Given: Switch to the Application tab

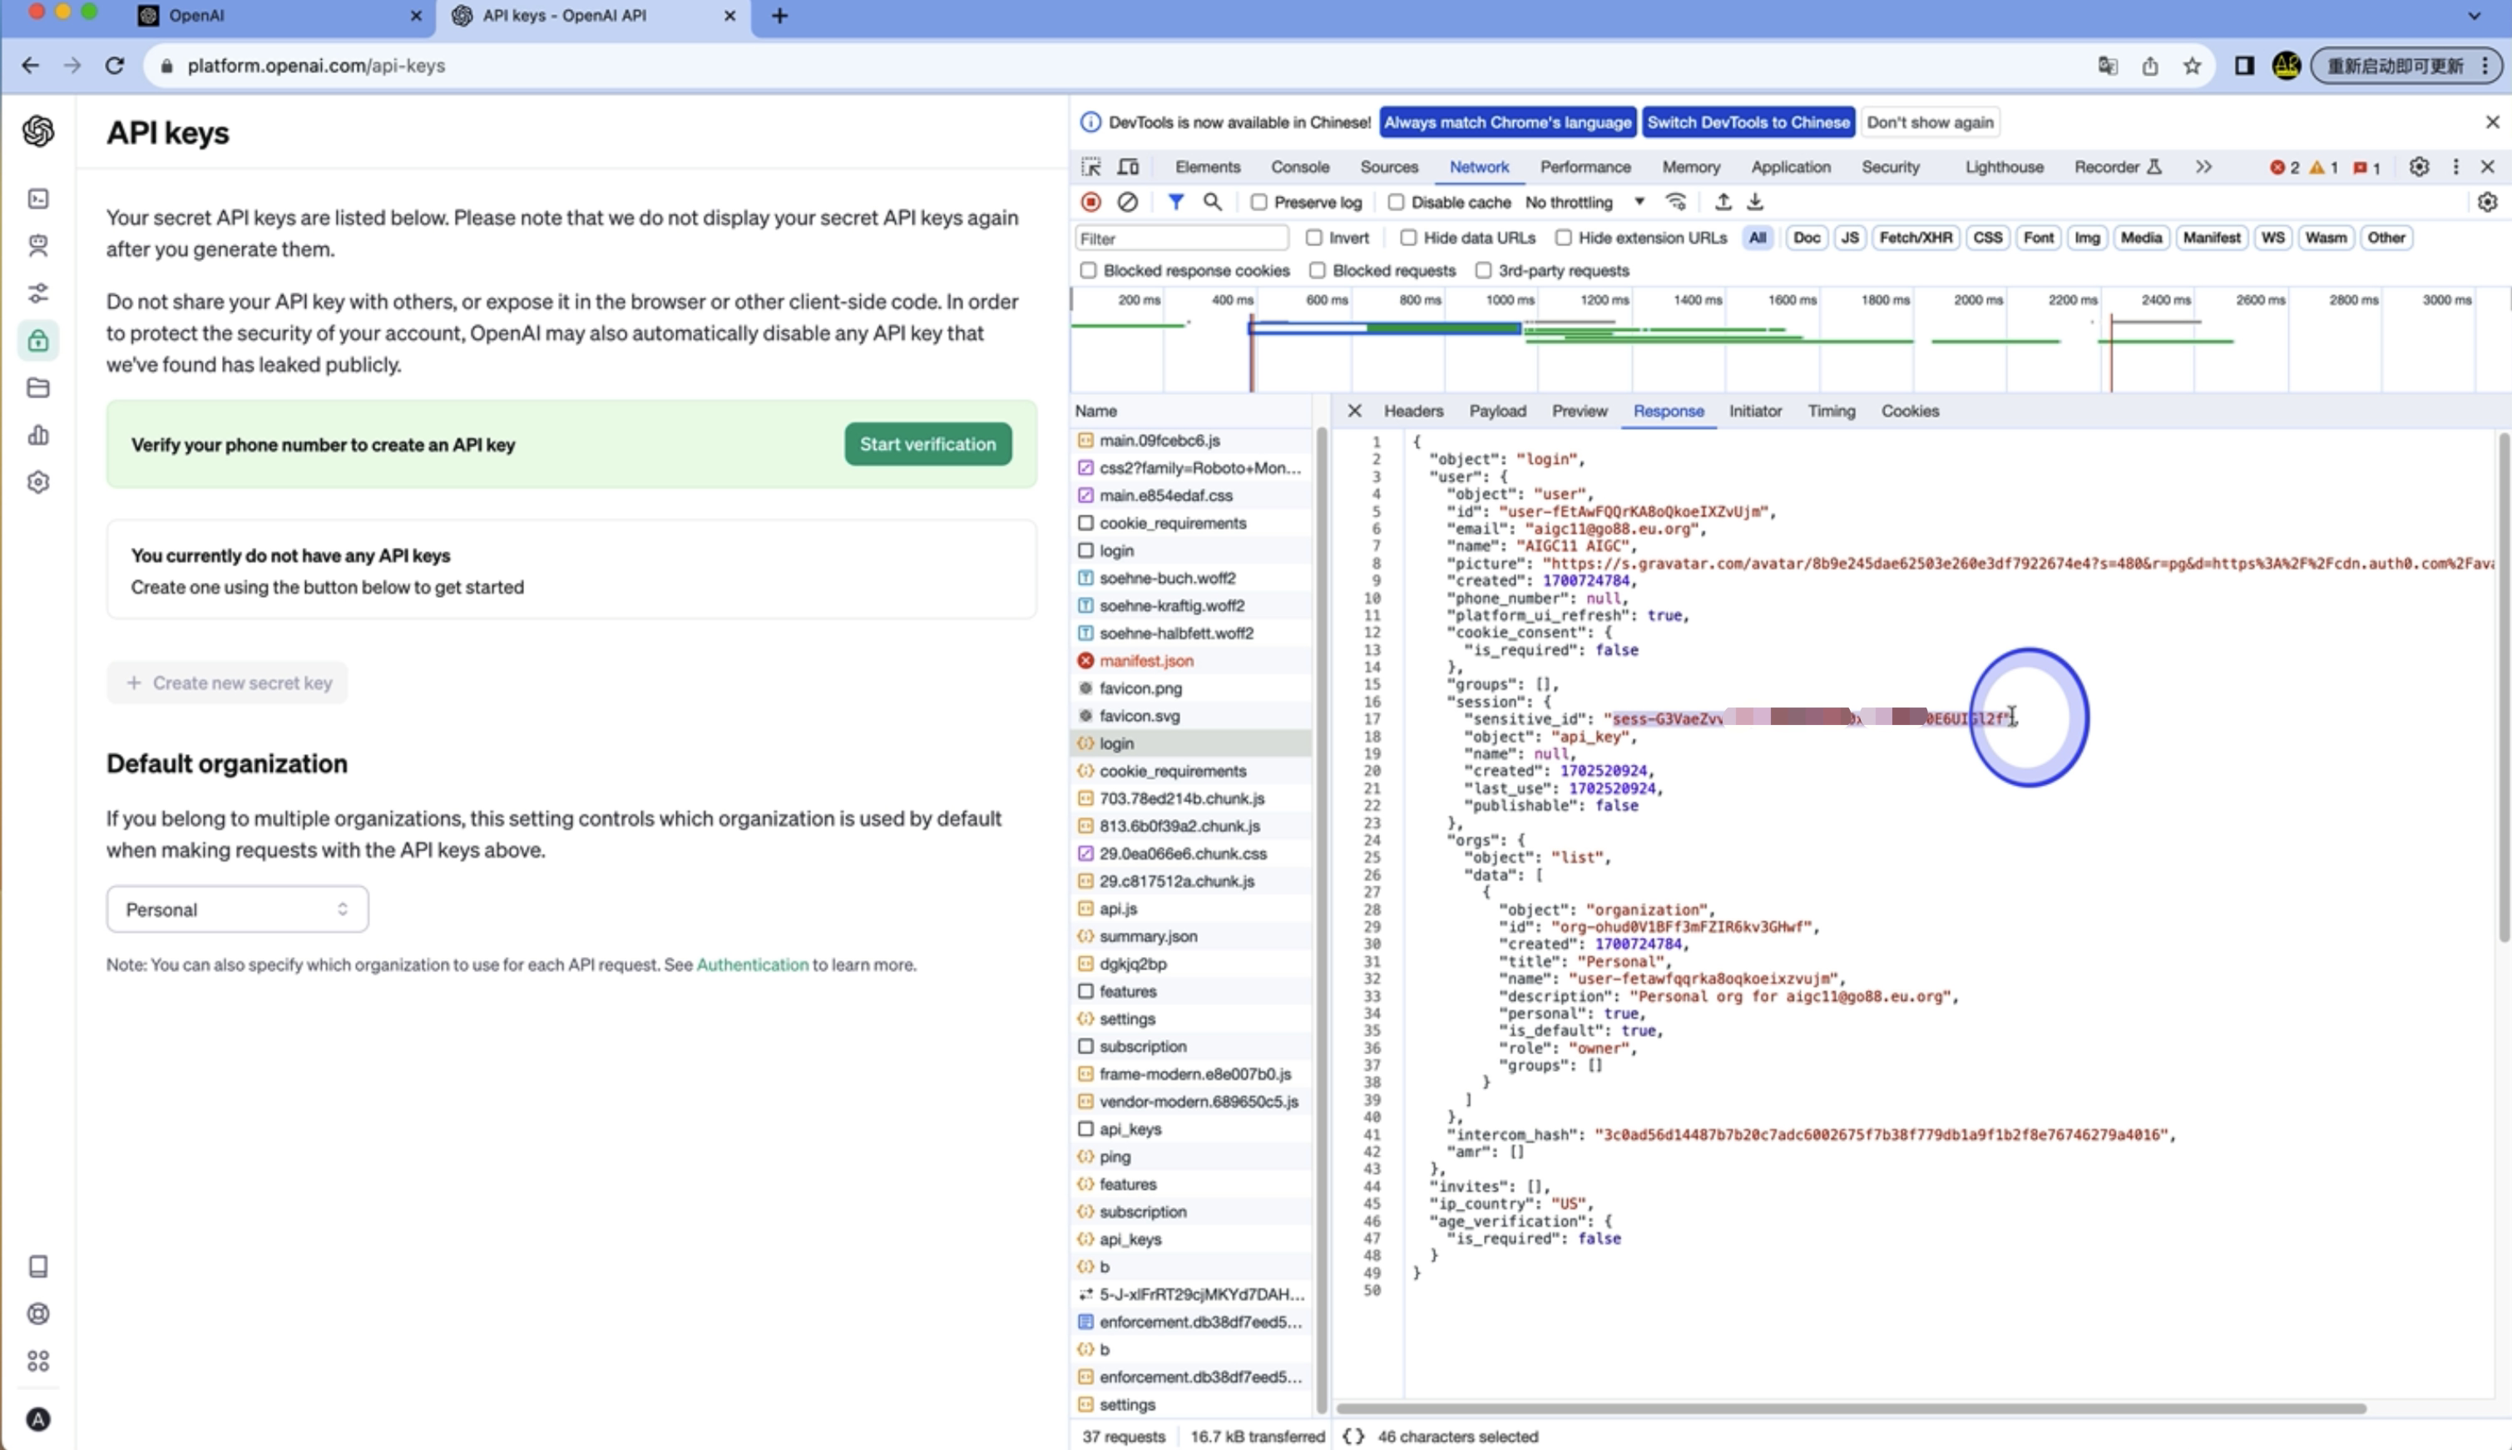Looking at the screenshot, I should tap(1790, 167).
